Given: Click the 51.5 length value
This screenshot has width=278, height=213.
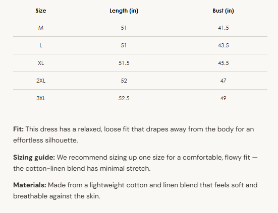Looking at the screenshot, I should click(124, 63).
